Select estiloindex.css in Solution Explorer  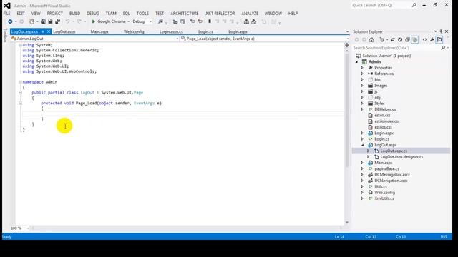pos(386,121)
